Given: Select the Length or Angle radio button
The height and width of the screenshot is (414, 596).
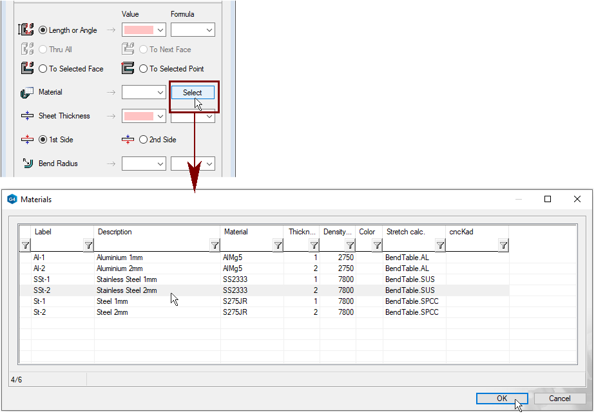Looking at the screenshot, I should click(43, 30).
